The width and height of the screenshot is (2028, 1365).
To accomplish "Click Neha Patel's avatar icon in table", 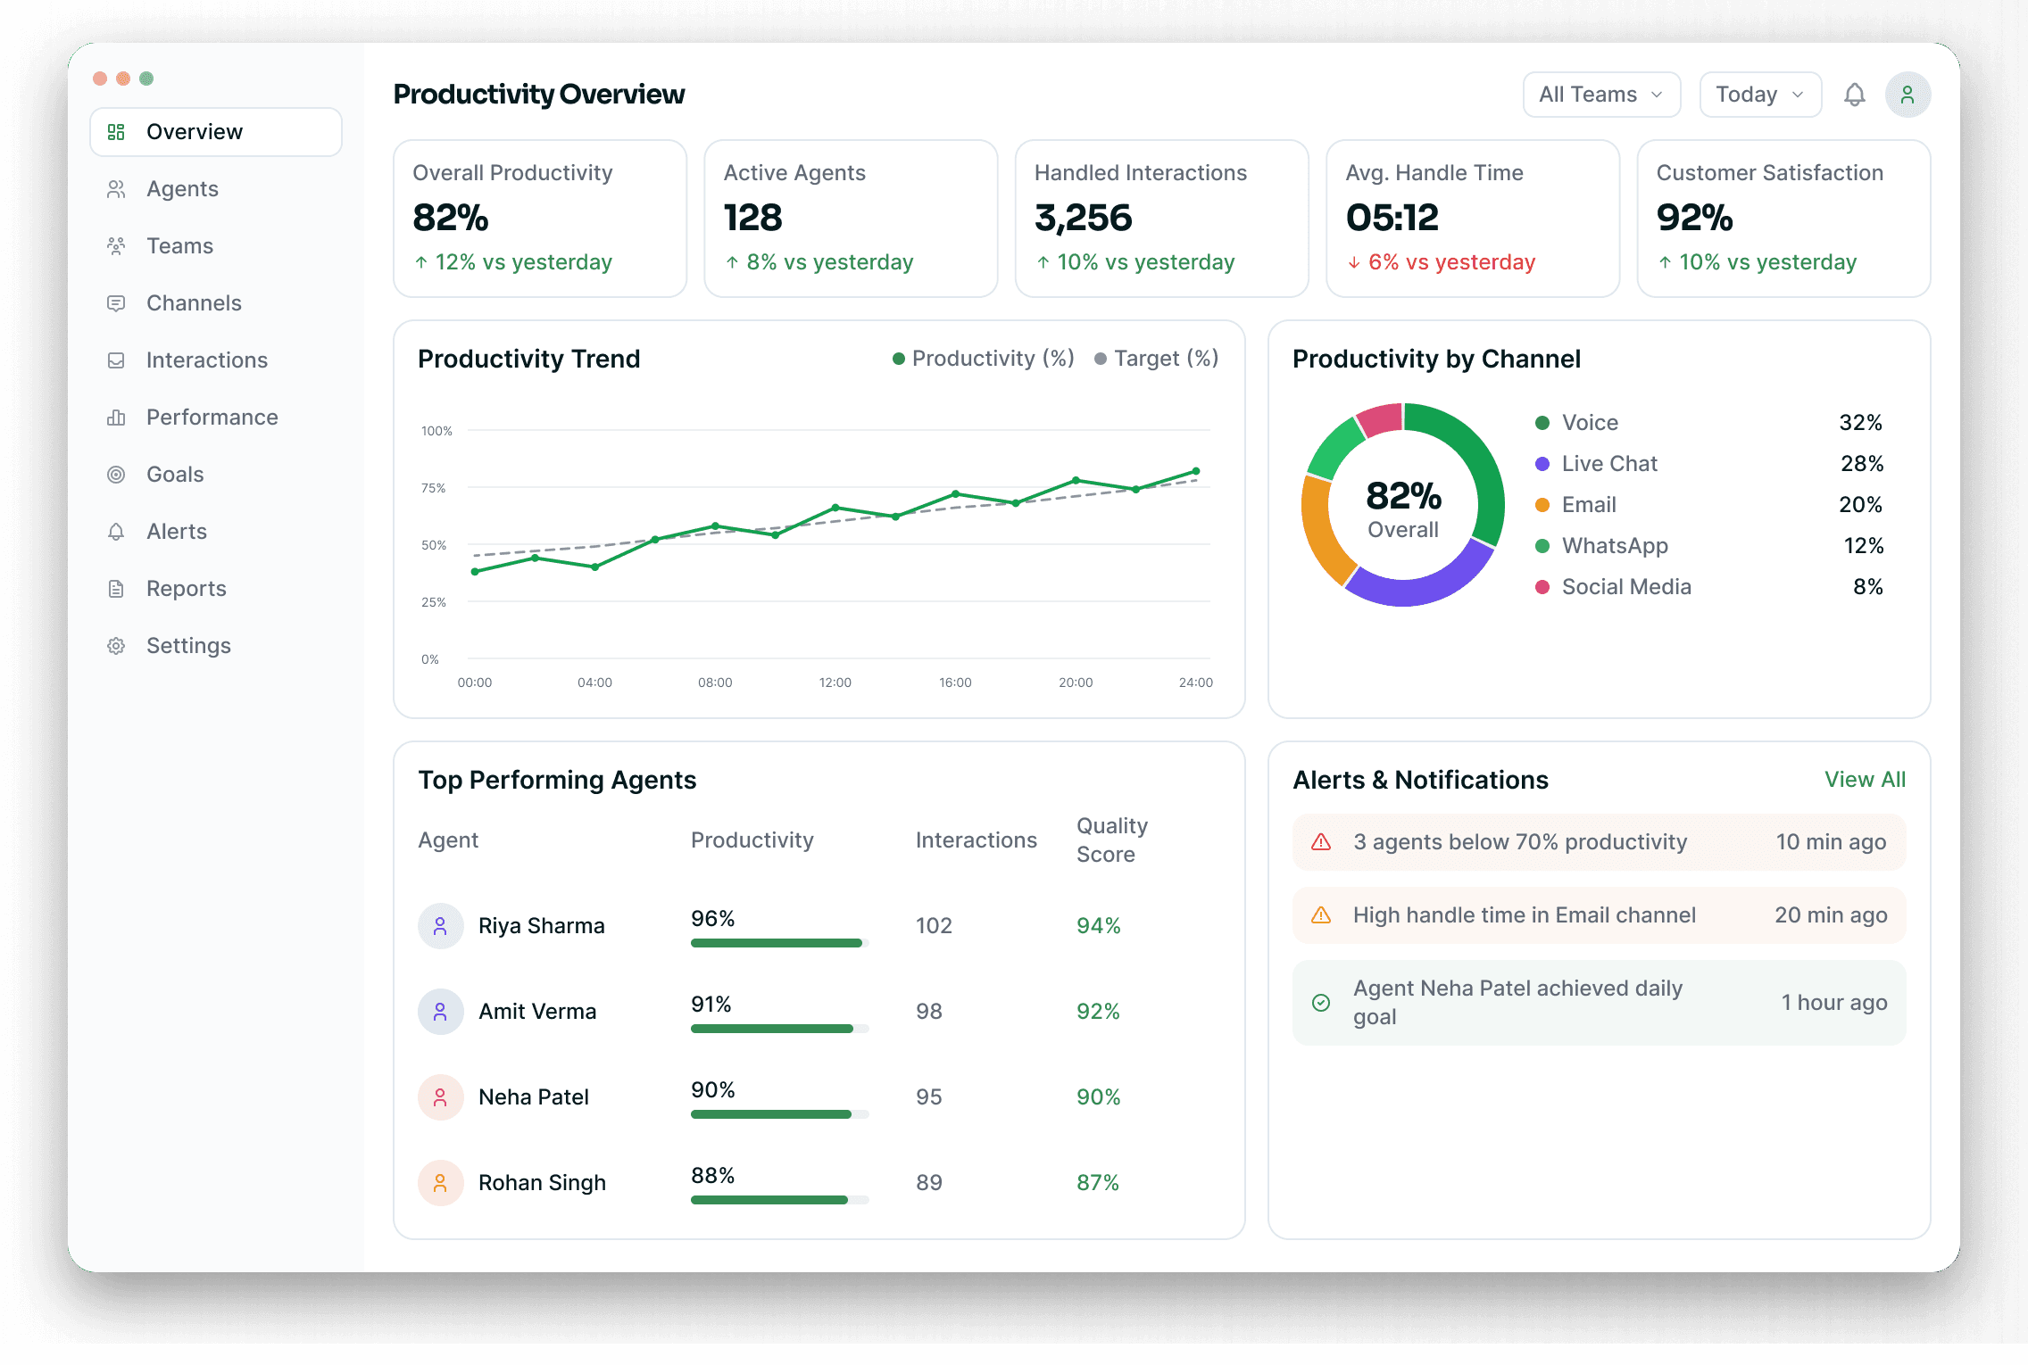I will 440,1097.
